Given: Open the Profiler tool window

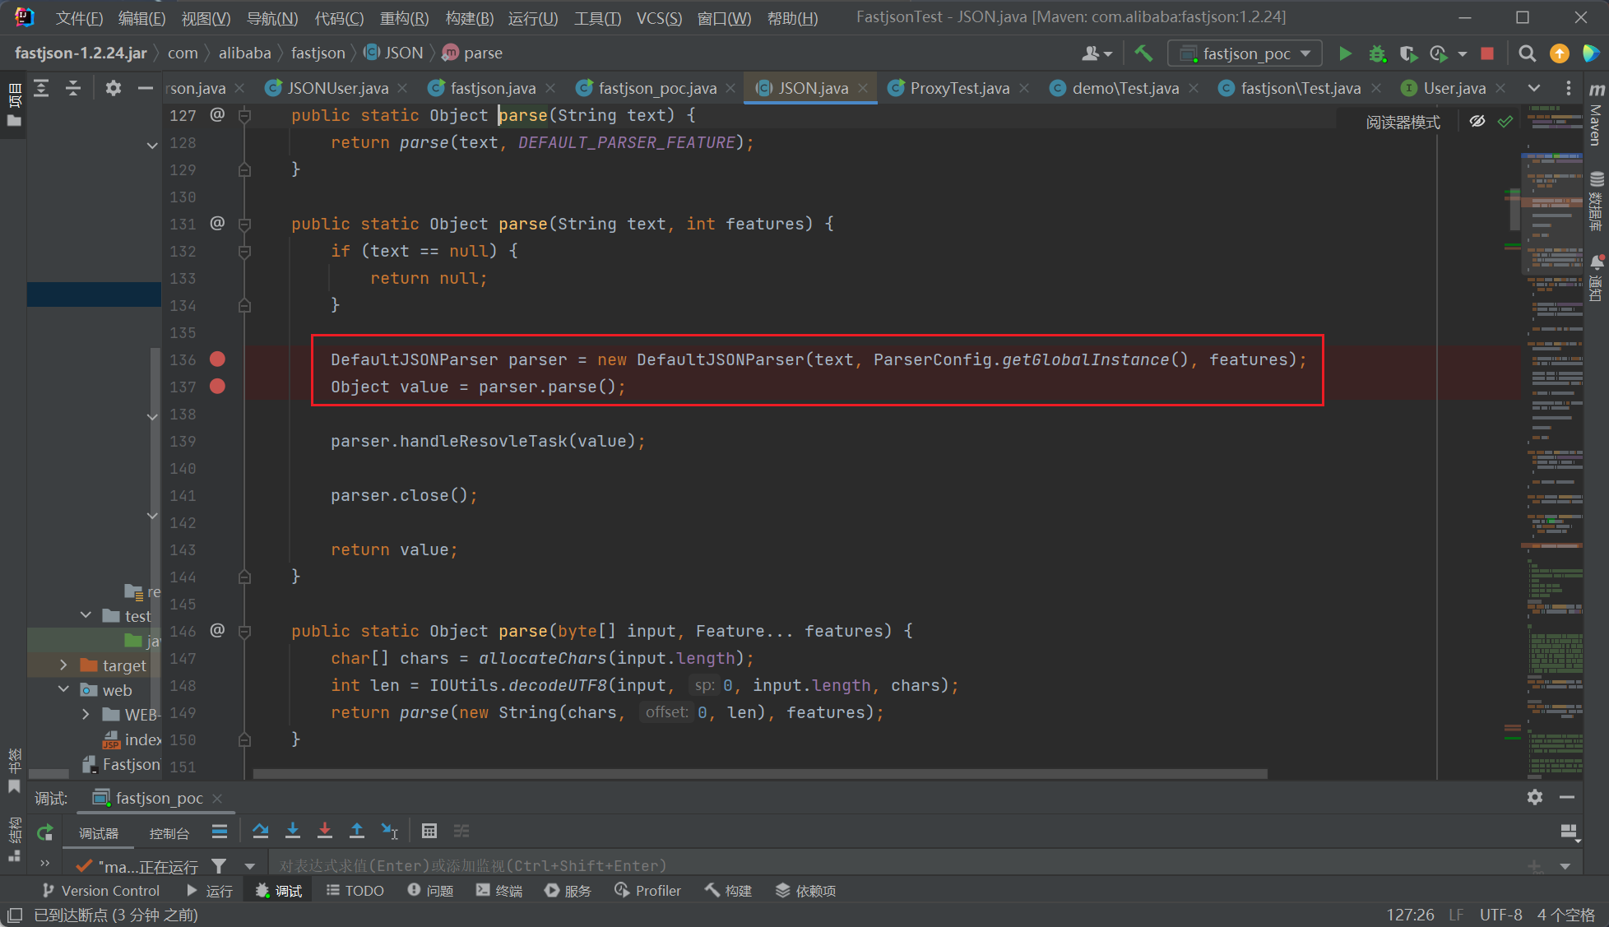Looking at the screenshot, I should (x=648, y=891).
